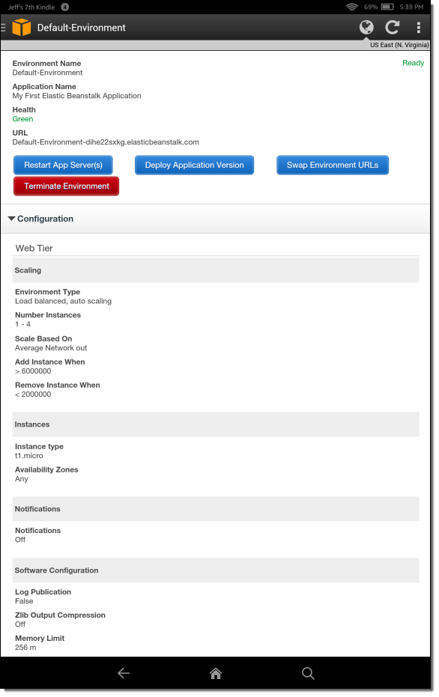Open the Default-Environment elasticbeanstalk.com URL
Viewport: 439px width, 697px height.
106,142
